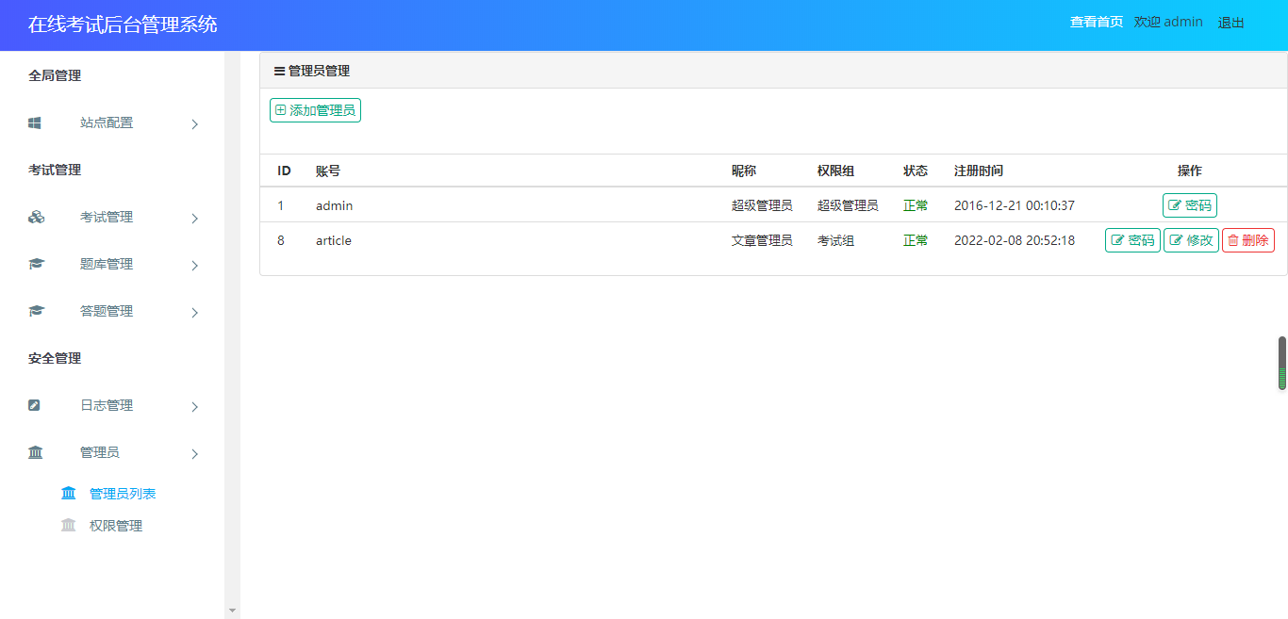The width and height of the screenshot is (1288, 619).
Task: Click the page vertical scrollbar handle
Action: [x=1281, y=363]
